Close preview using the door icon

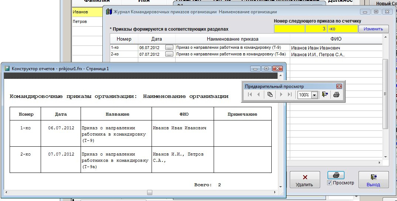(x=325, y=95)
